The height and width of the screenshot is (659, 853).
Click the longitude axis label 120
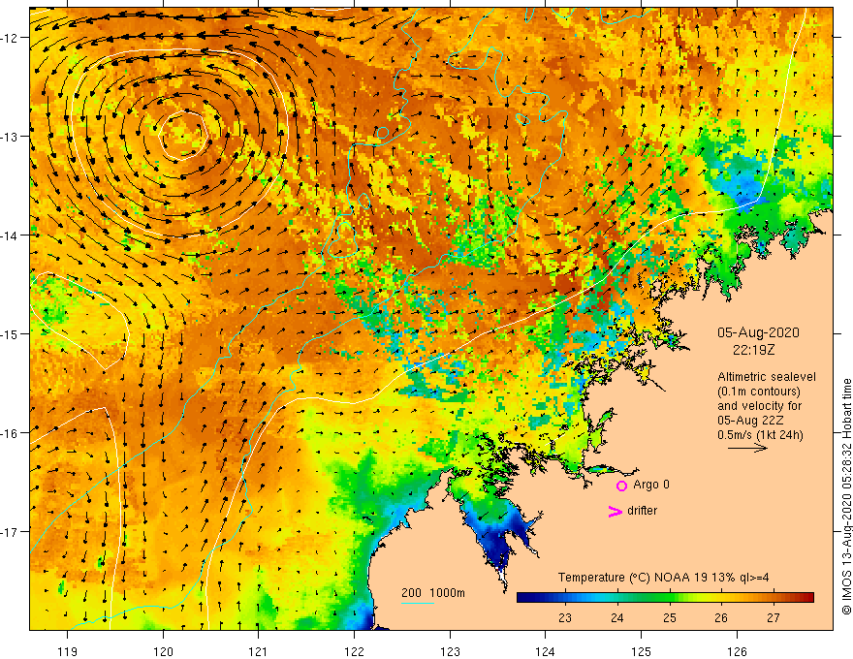163,651
